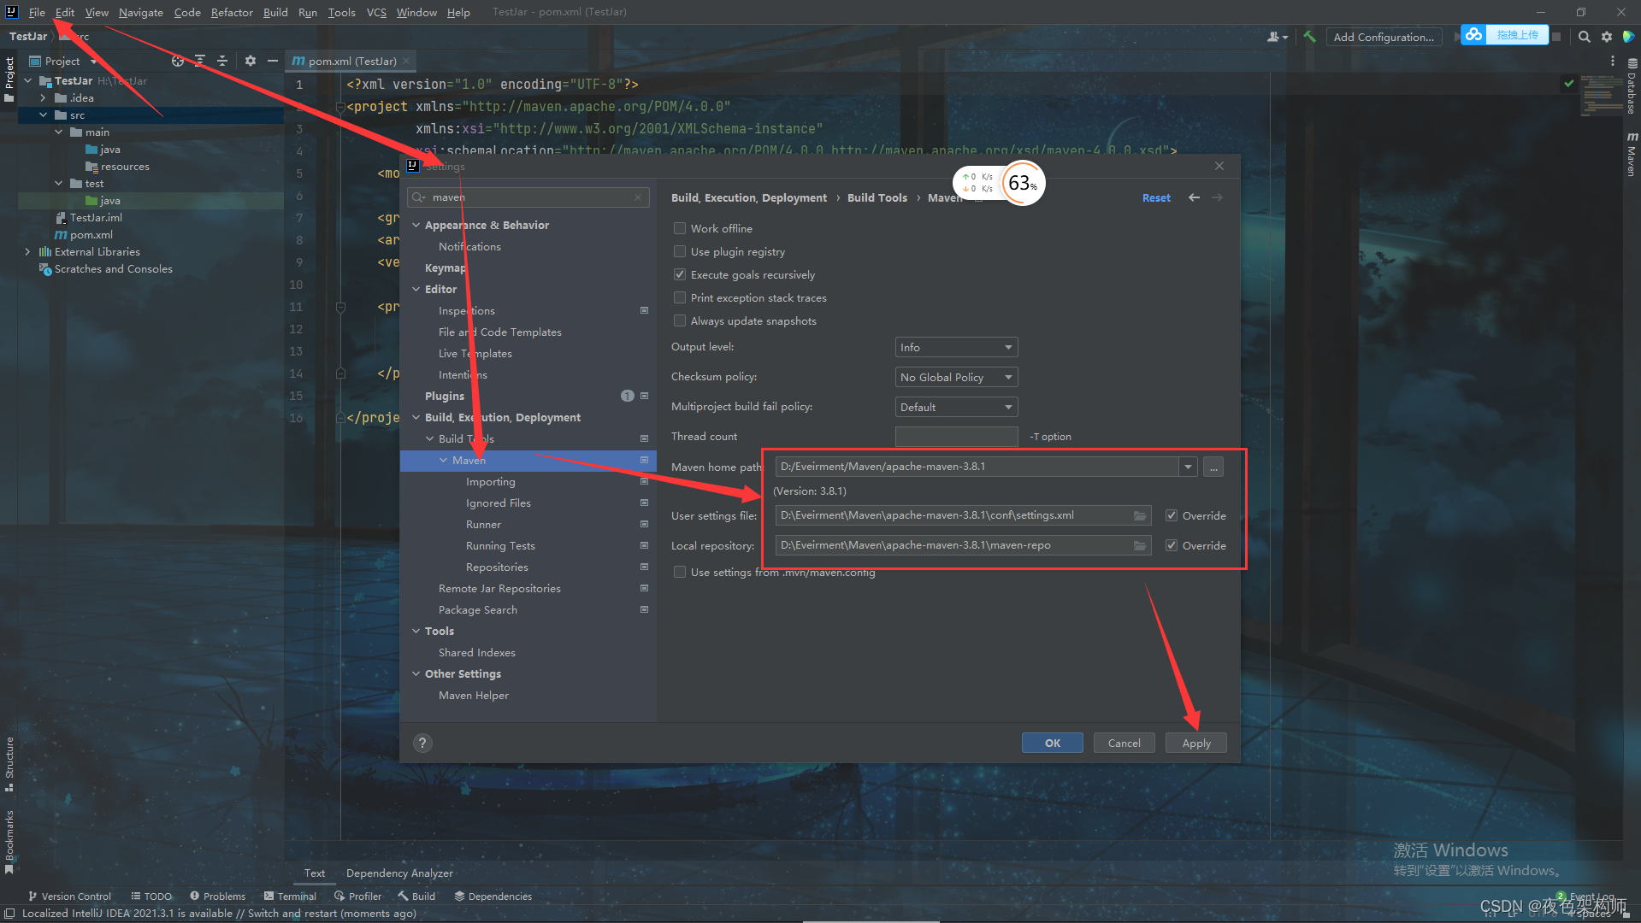Screen dimensions: 1641x923
Task: Enable Print exception stack traces
Action: coord(680,297)
